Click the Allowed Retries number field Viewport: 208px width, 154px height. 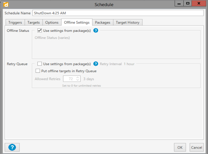coord(68,79)
